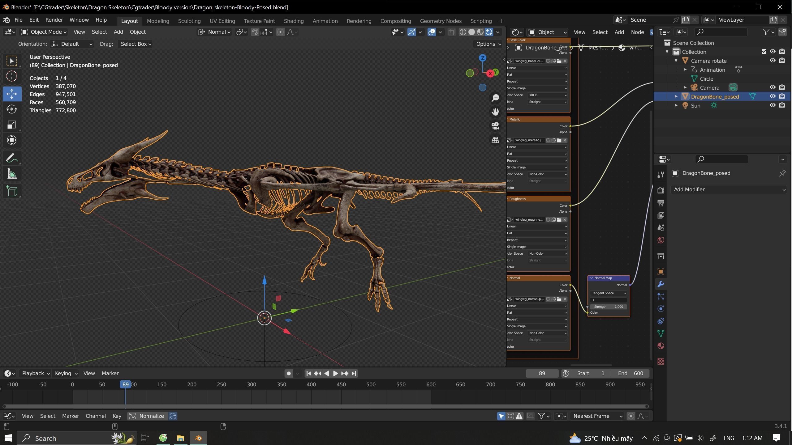Hide the Sun object with eye icon
This screenshot has width=792, height=445.
(773, 105)
